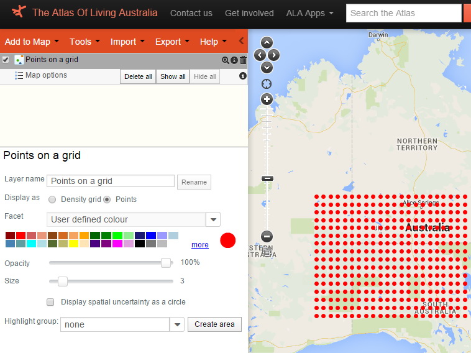
Task: Pan map left with the left arrow
Action: [260, 55]
